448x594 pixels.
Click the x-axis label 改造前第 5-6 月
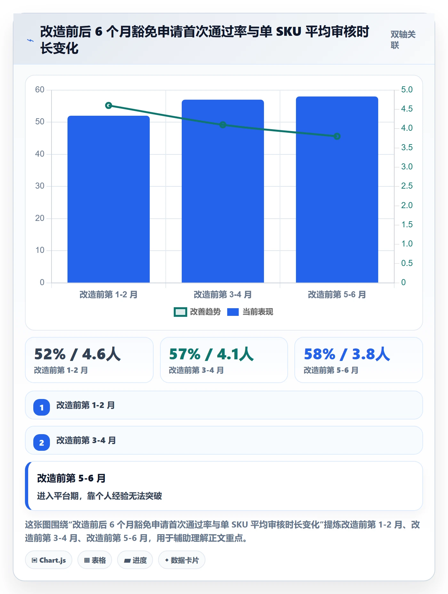click(x=337, y=294)
